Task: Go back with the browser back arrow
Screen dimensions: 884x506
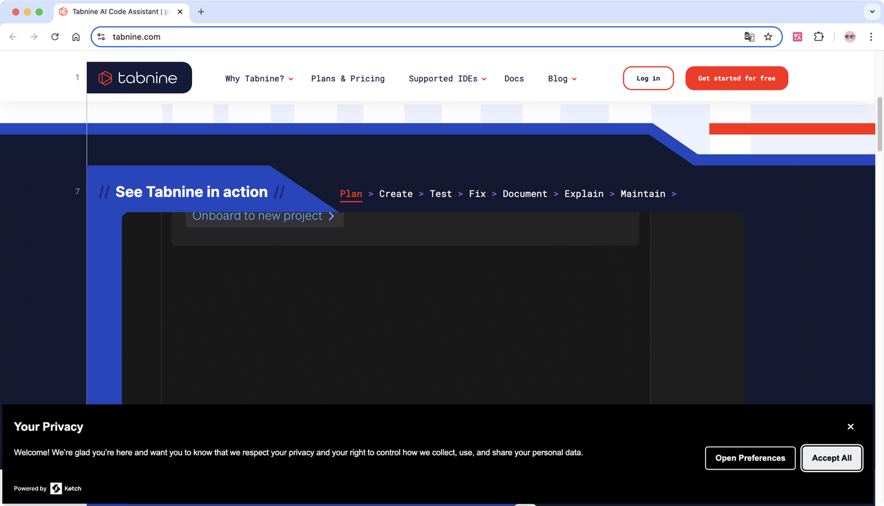Action: (13, 37)
